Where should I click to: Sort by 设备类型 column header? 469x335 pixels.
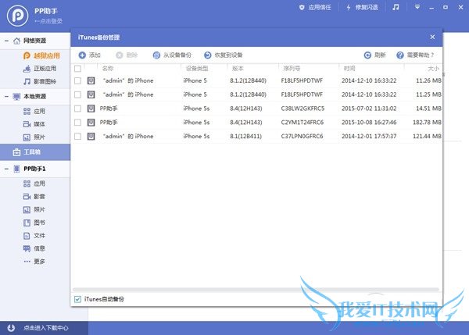pos(197,69)
